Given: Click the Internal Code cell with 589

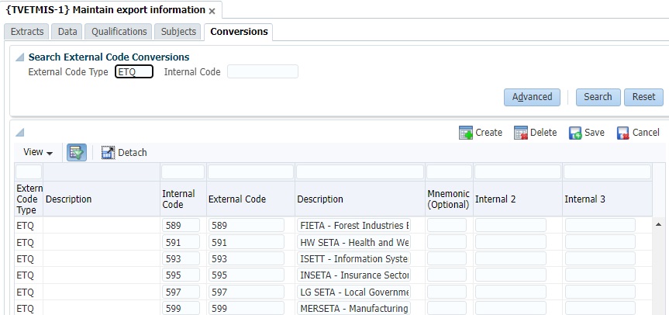Looking at the screenshot, I should tap(181, 226).
